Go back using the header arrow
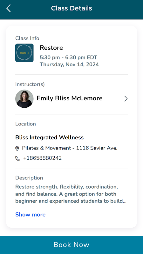Screen dimensions: 143x254 click(9, 9)
